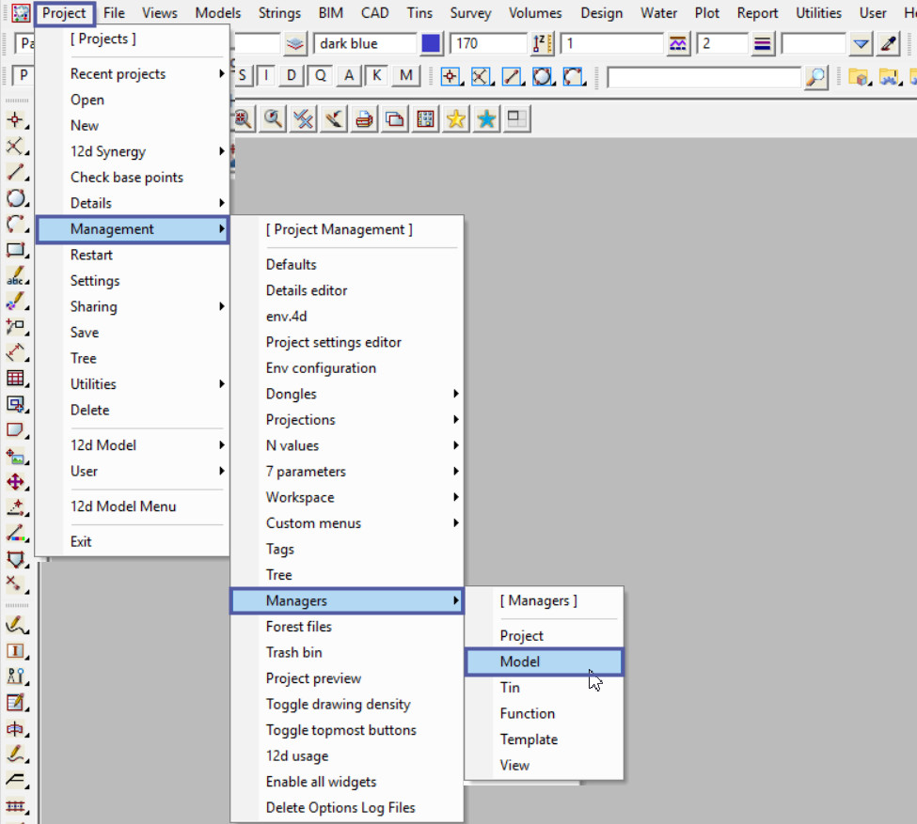
Task: Open the blue dropdown arrow before the eyedropper
Action: tap(861, 44)
